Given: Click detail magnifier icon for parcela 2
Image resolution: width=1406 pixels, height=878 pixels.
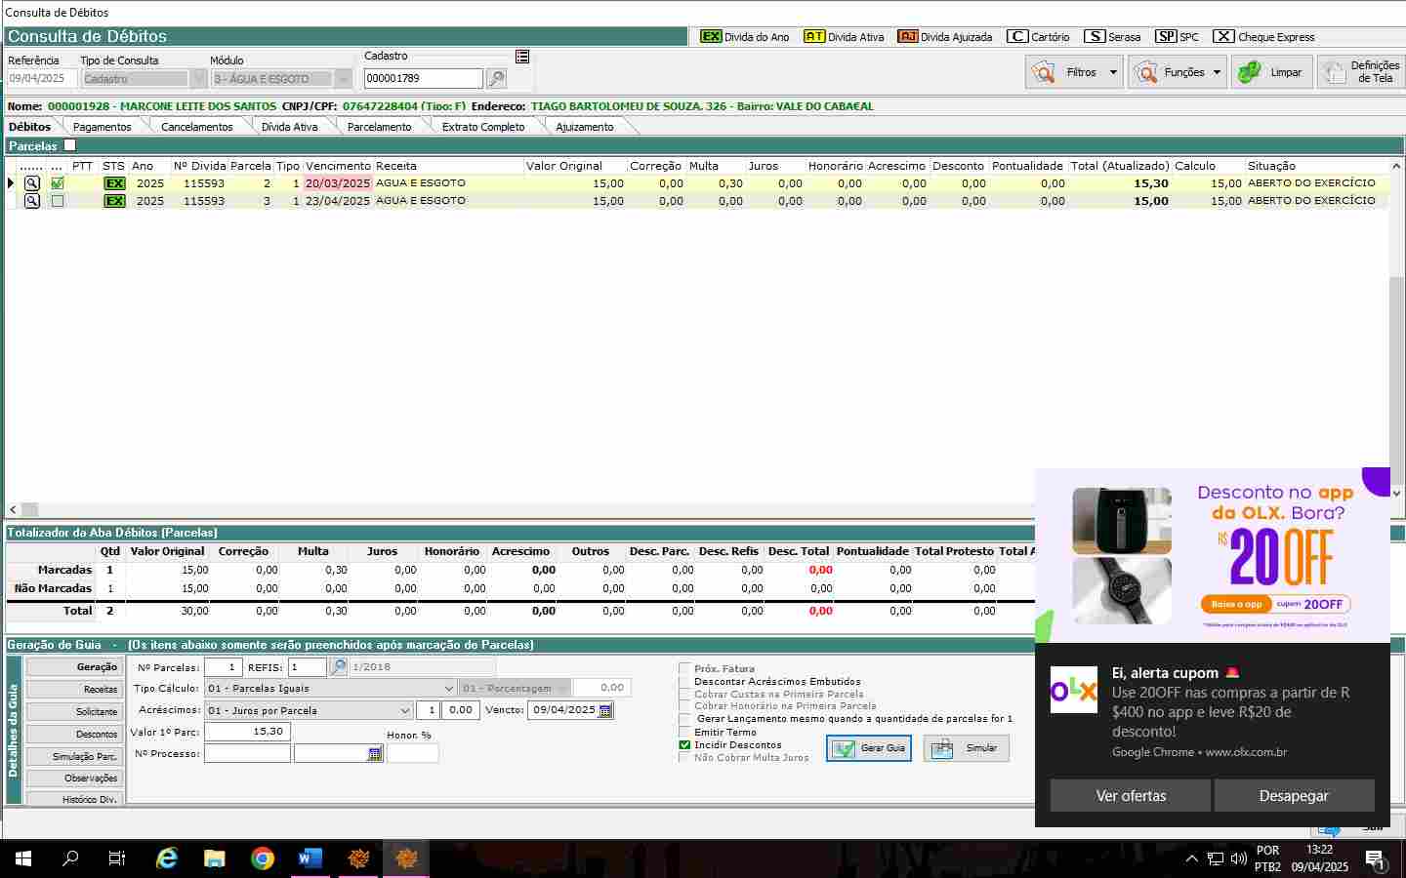Looking at the screenshot, I should pos(32,183).
